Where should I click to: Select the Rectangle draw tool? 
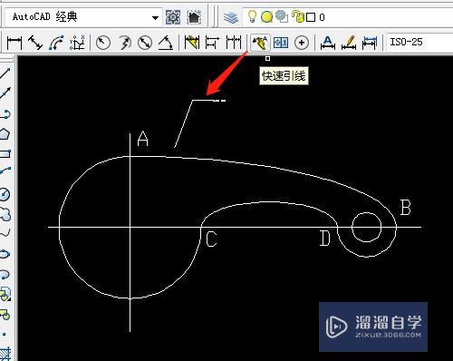pyautogui.click(x=5, y=154)
